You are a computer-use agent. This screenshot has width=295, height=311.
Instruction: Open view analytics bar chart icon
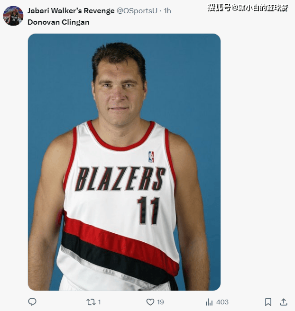pos(209,302)
